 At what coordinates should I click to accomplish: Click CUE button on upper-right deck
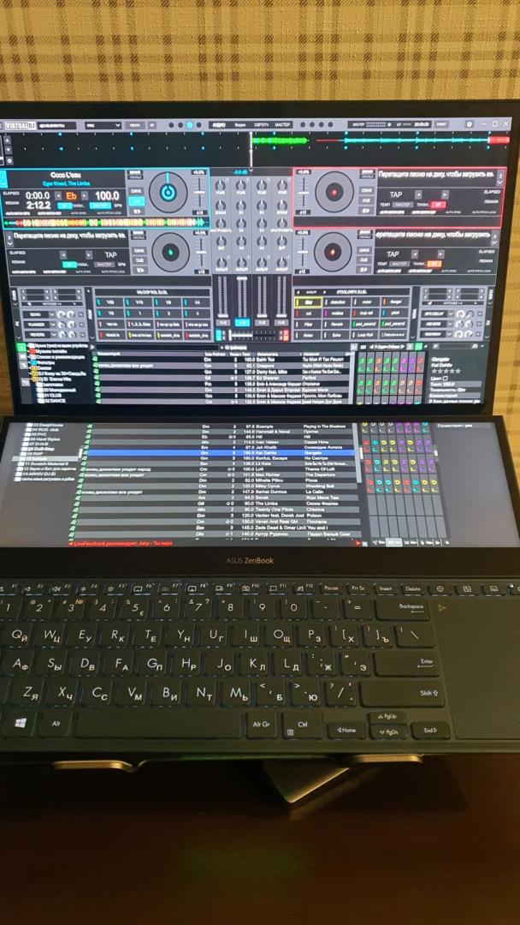(x=366, y=200)
